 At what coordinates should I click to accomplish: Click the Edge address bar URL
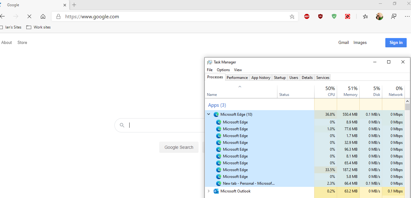point(92,17)
